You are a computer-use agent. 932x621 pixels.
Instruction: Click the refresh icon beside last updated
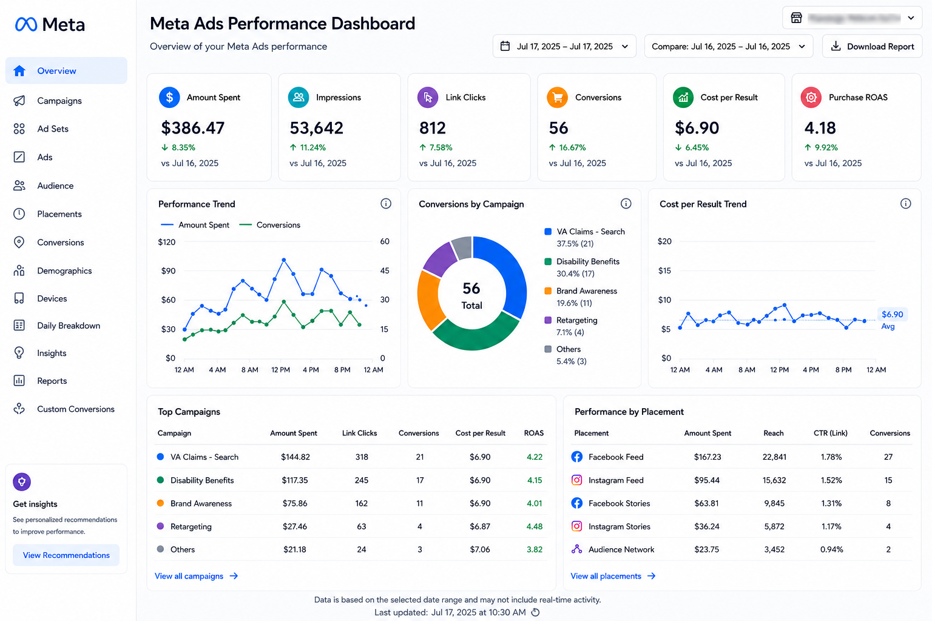[535, 613]
